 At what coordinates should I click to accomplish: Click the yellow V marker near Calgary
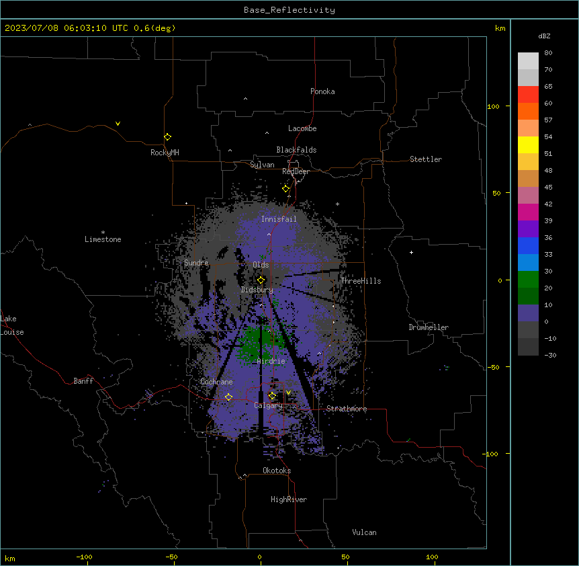[288, 393]
